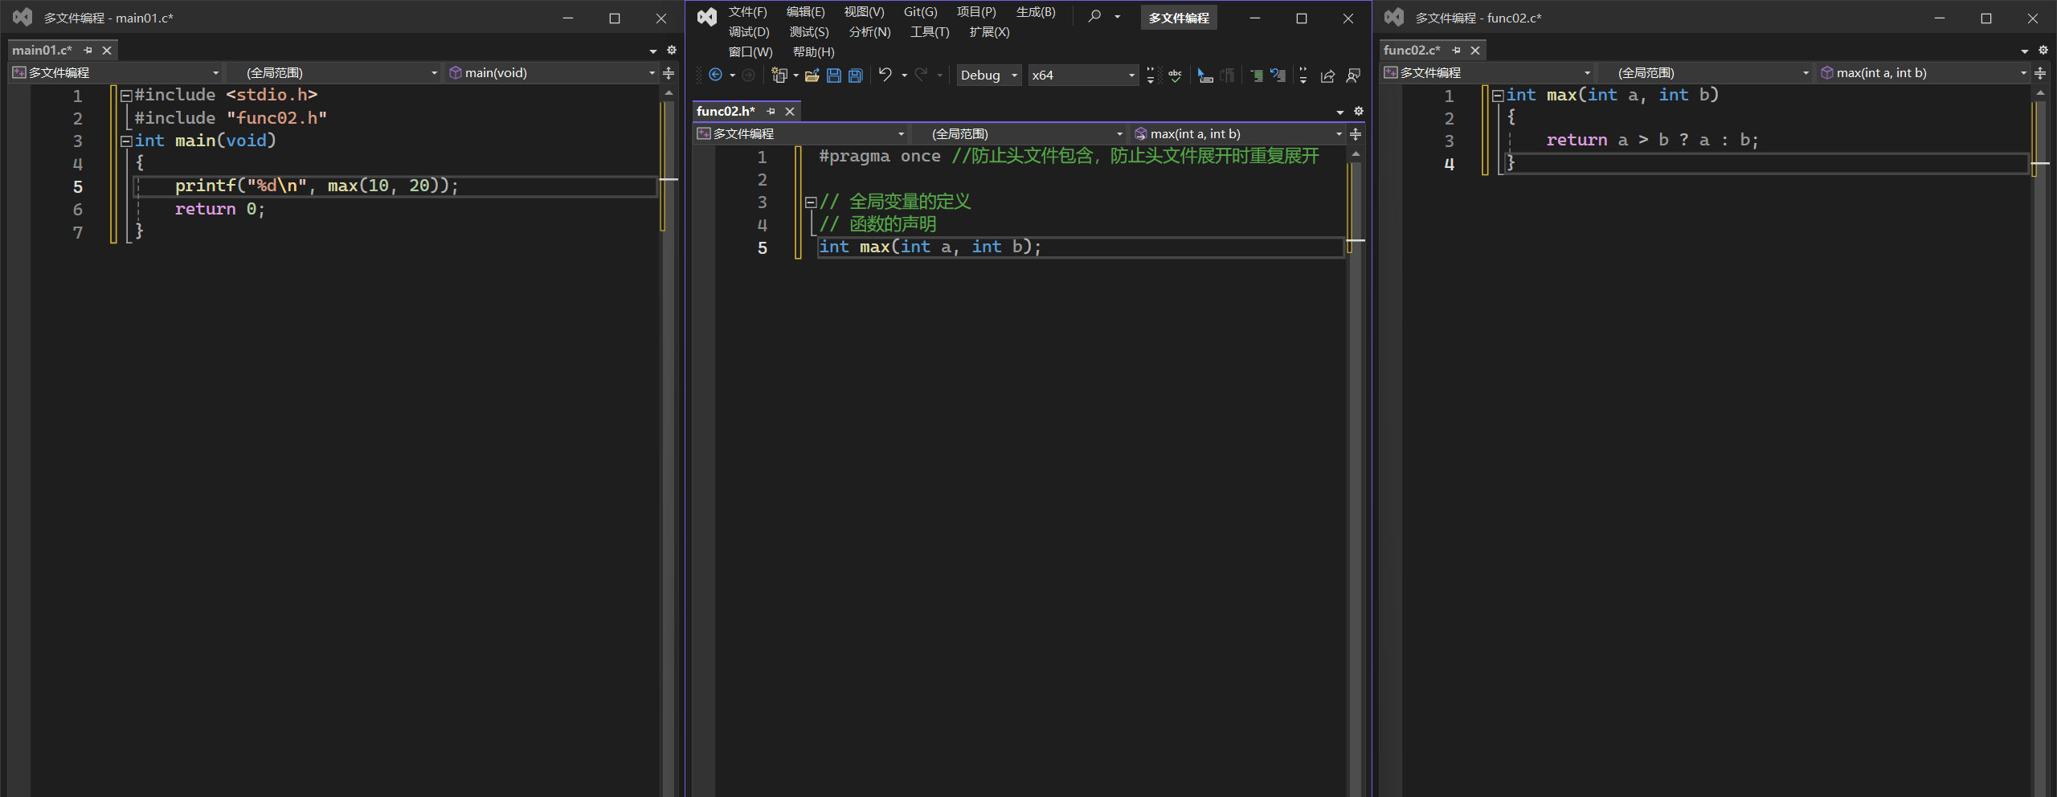Click the Undo icon on the toolbar
The height and width of the screenshot is (797, 2057).
884,75
